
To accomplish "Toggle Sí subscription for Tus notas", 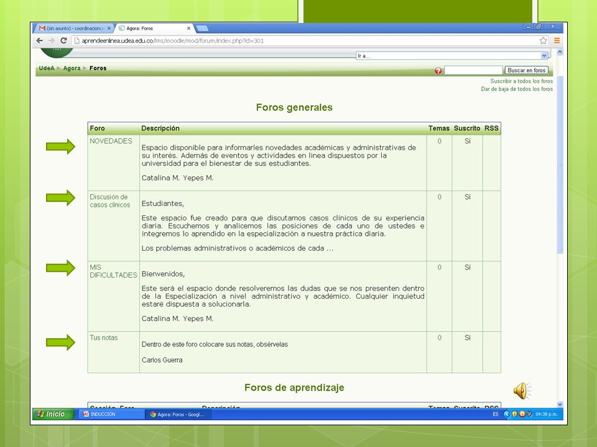I will 468,338.
